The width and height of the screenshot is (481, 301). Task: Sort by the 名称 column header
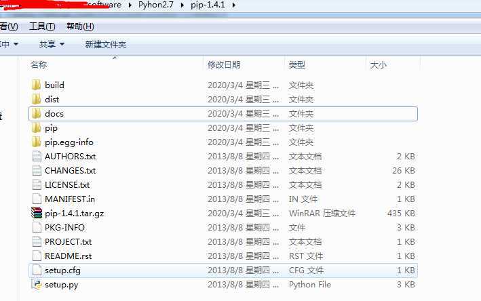[39, 65]
